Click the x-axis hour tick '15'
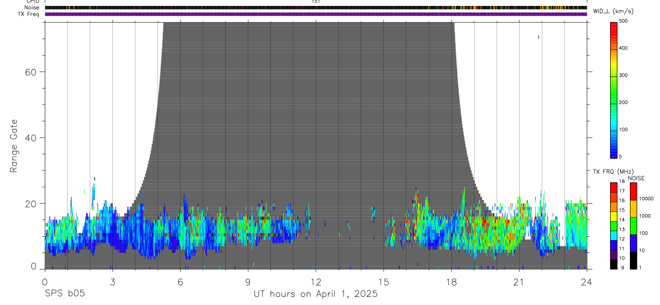 coord(383,281)
